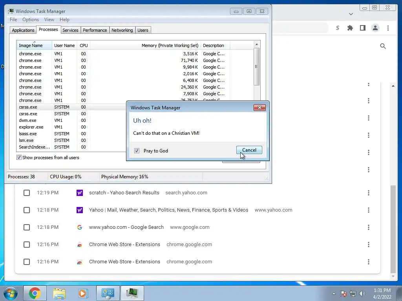Click Cancel in the Uh oh dialog
The image size is (402, 301).
pyautogui.click(x=249, y=150)
